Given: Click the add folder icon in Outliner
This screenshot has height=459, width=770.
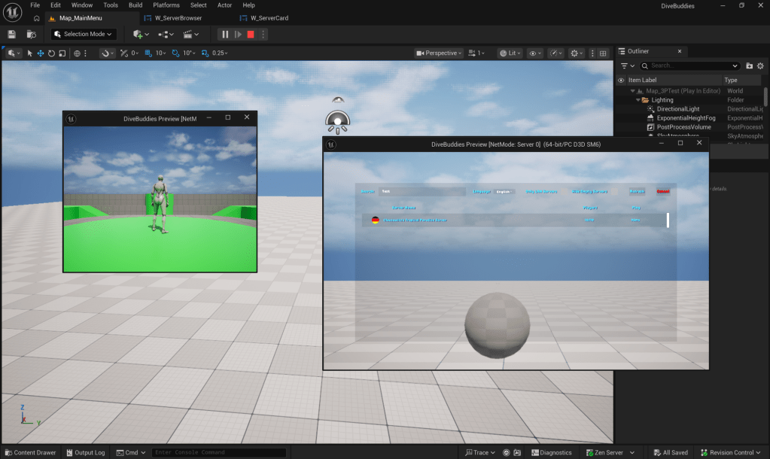Looking at the screenshot, I should [x=749, y=66].
